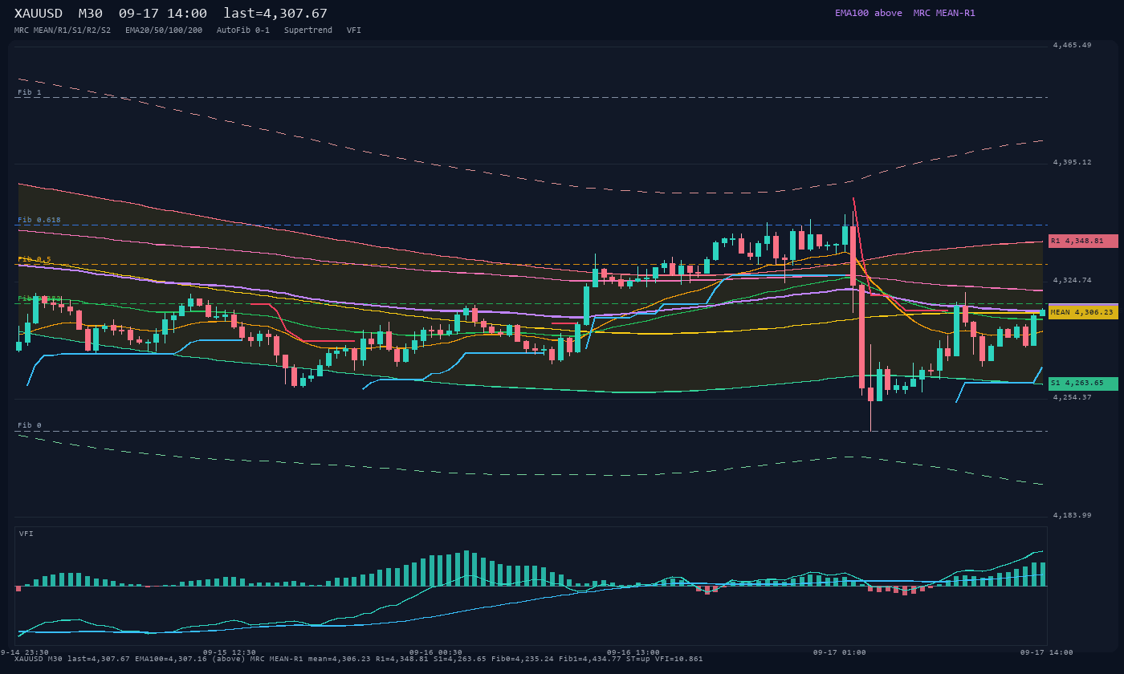Click the AutoFib 0-1 indicator legend
The width and height of the screenshot is (1124, 674).
tap(243, 30)
